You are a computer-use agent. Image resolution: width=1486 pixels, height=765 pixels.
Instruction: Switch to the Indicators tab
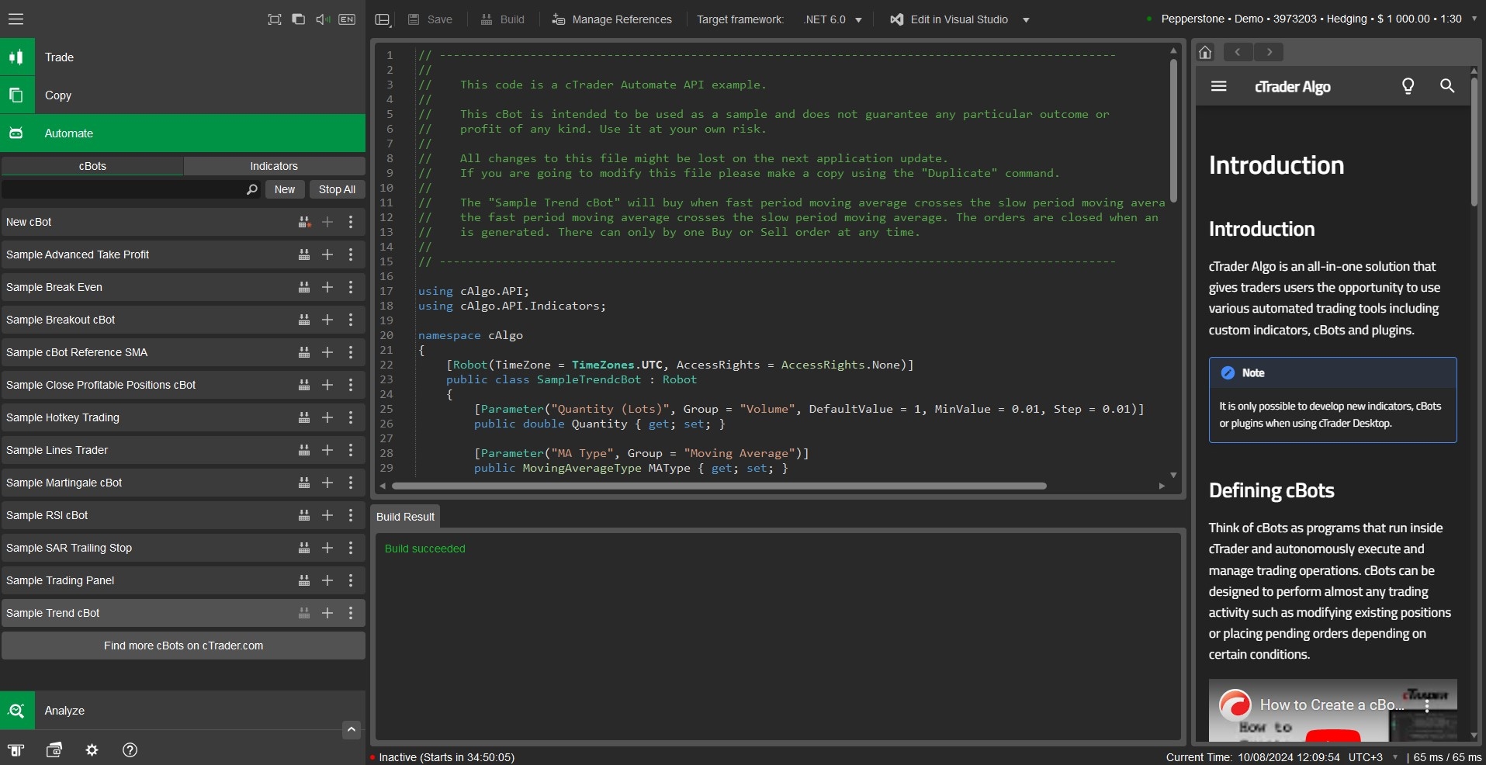274,166
